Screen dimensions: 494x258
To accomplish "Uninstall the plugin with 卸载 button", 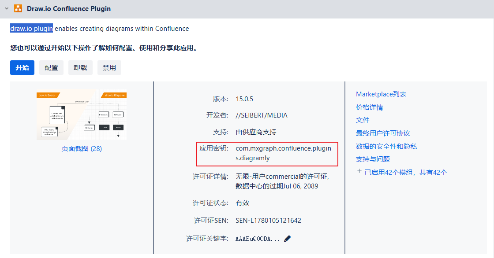I will 80,68.
